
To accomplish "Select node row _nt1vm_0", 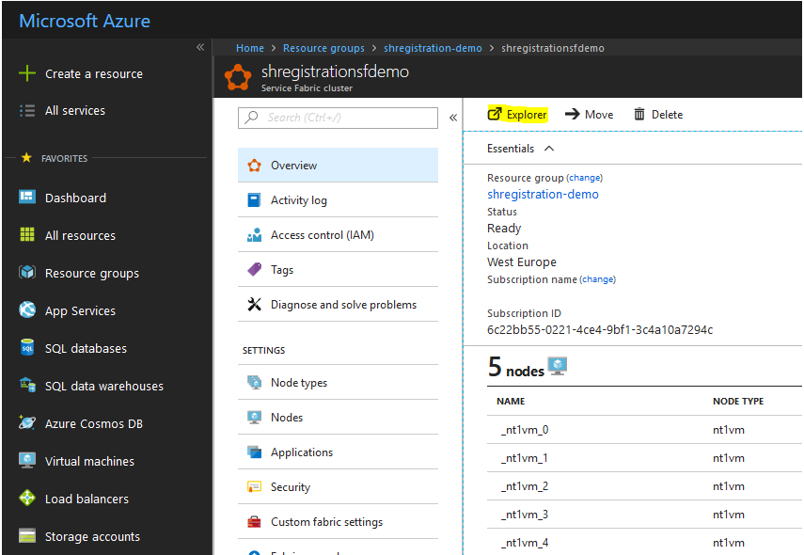I will (x=644, y=429).
